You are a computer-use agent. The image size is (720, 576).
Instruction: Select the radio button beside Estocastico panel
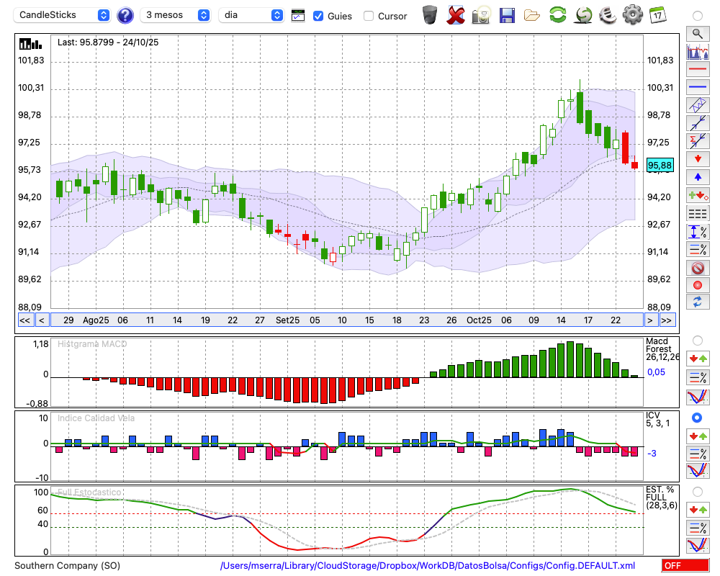pyautogui.click(x=697, y=491)
